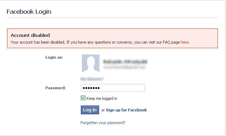Screen dimensions: 226x136
Task: Click the 'Keep me logged in' label text
Action: coord(102,98)
